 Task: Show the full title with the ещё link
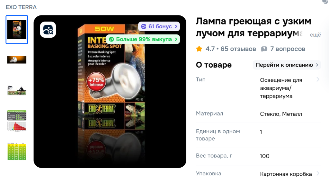coord(316,35)
